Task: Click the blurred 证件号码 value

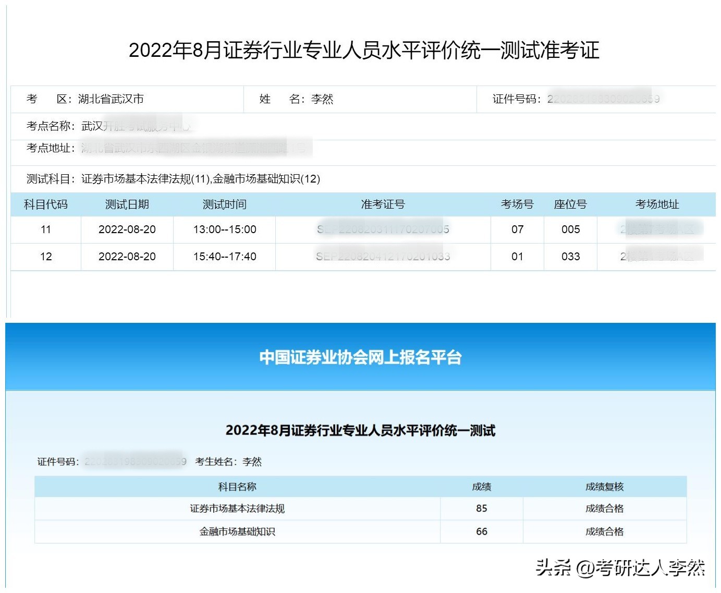Action: coord(602,99)
